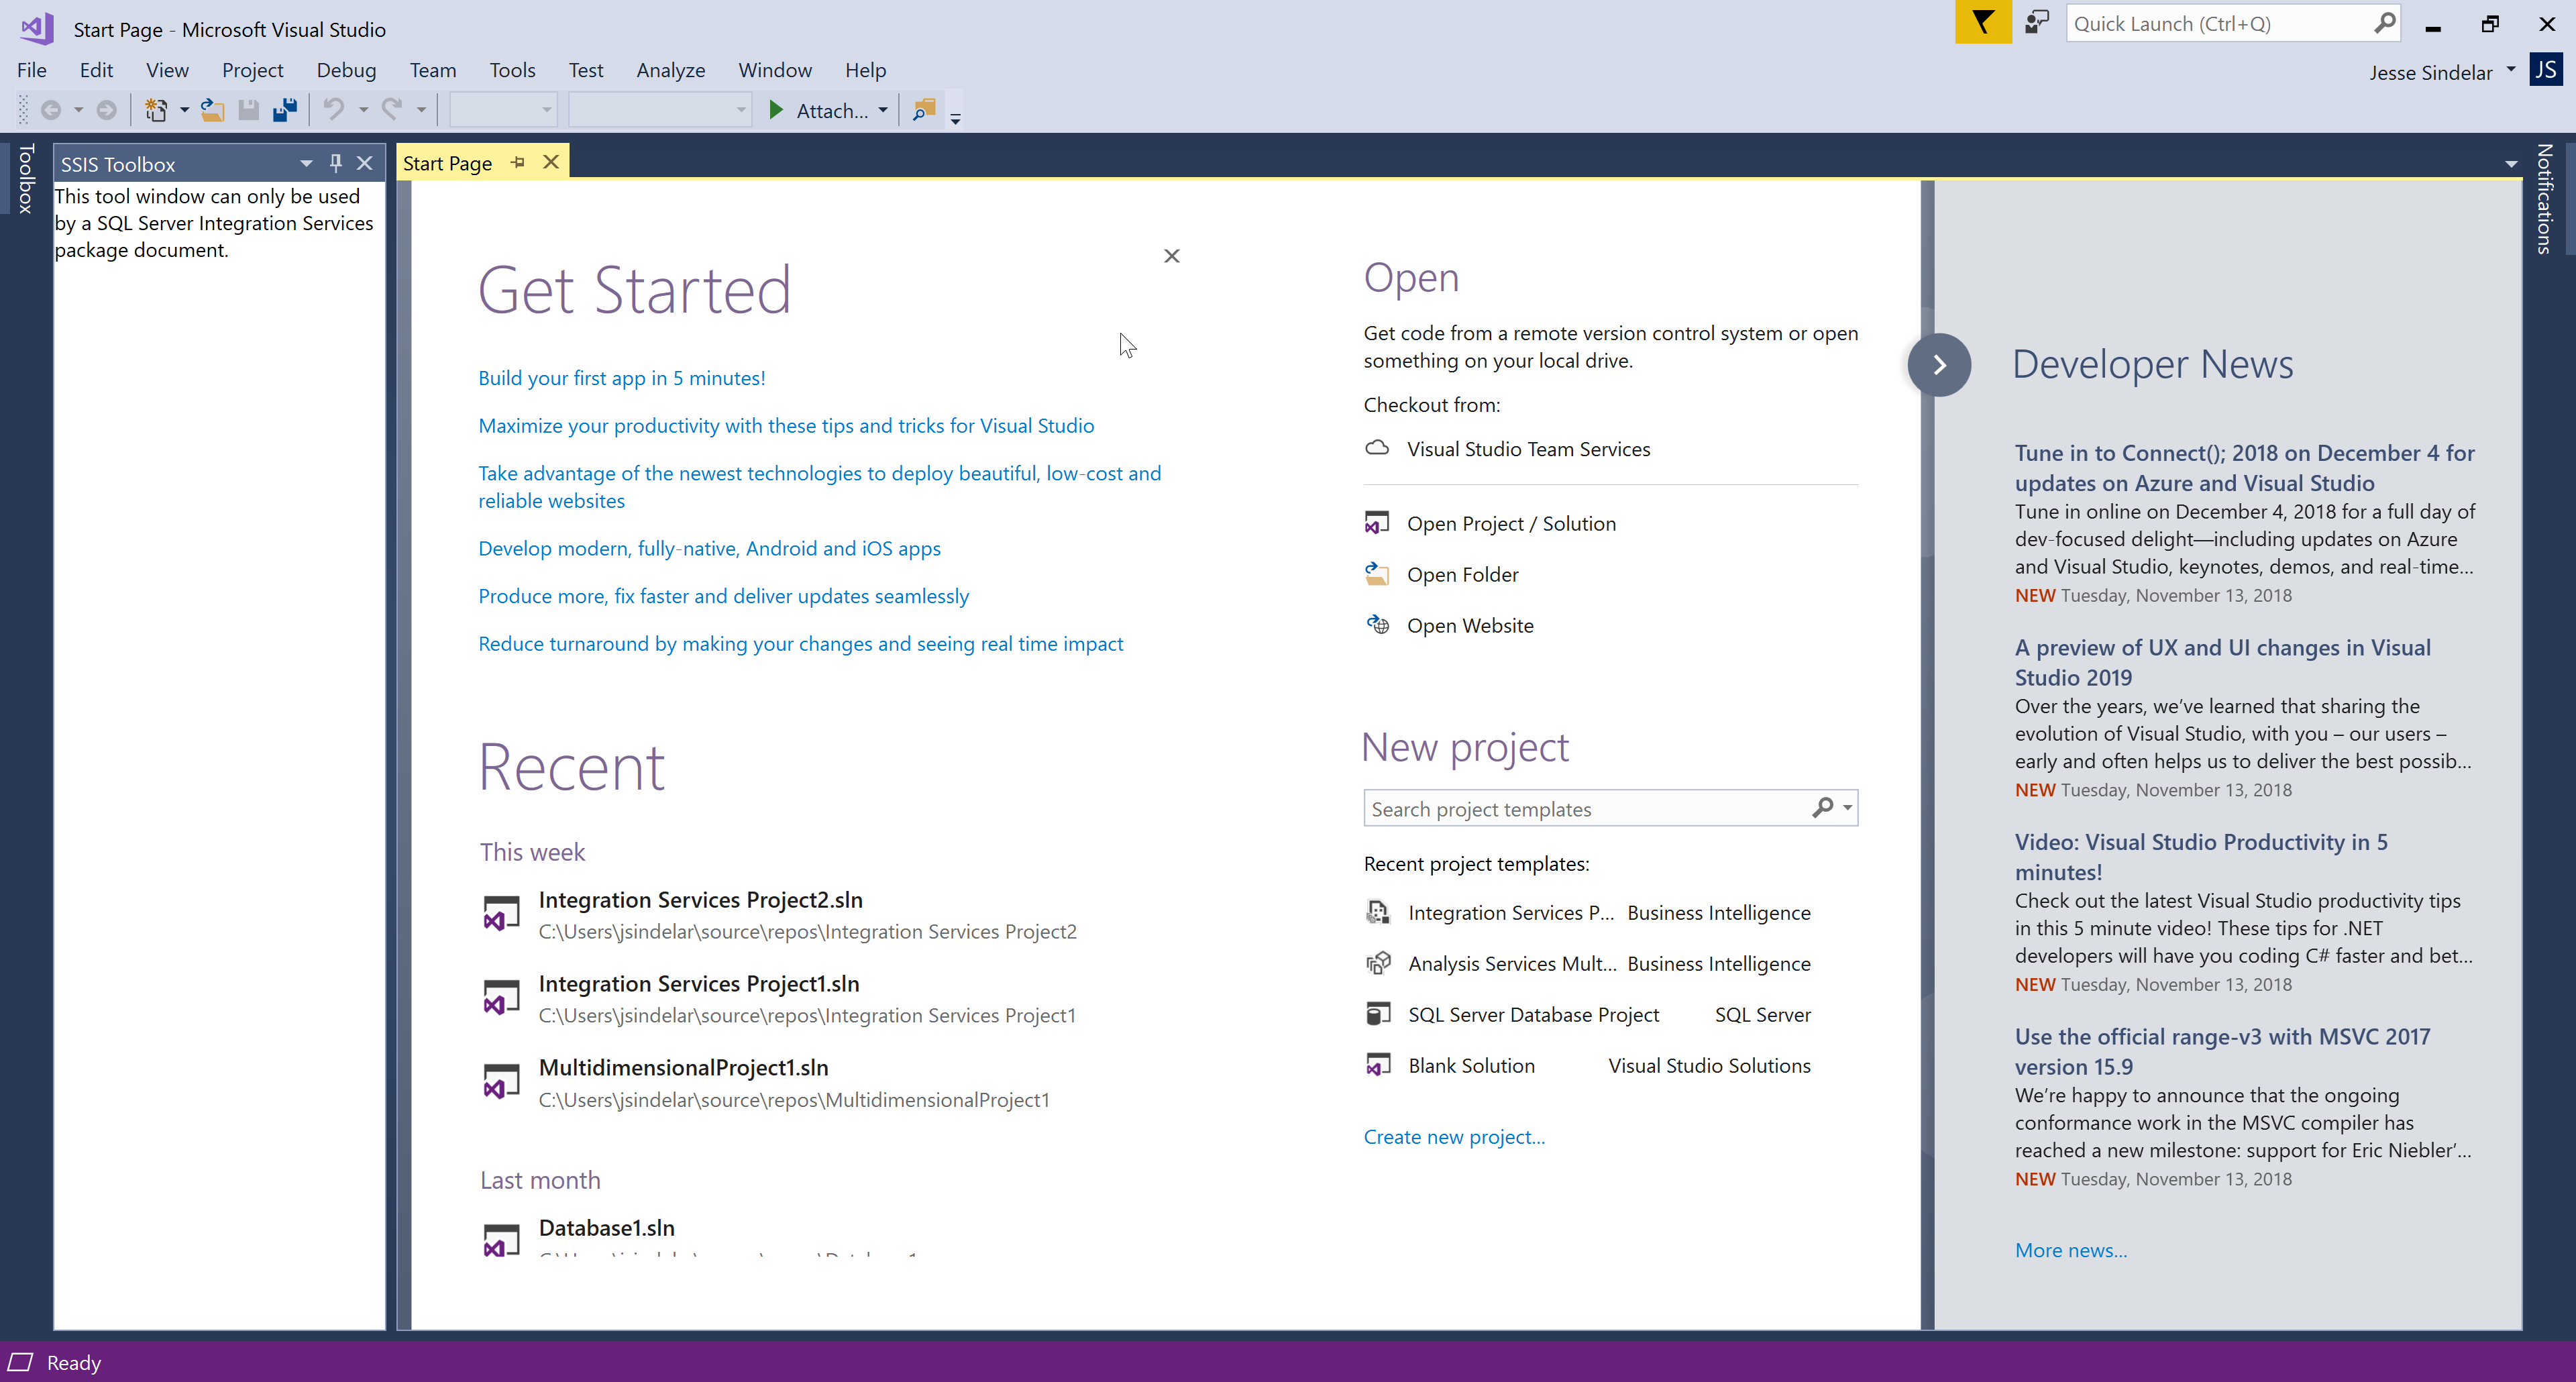Click the New Project toolbar icon
Screen dimensions: 2576x1382
click(156, 110)
